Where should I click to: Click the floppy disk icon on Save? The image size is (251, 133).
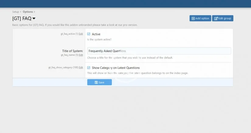tap(96, 82)
